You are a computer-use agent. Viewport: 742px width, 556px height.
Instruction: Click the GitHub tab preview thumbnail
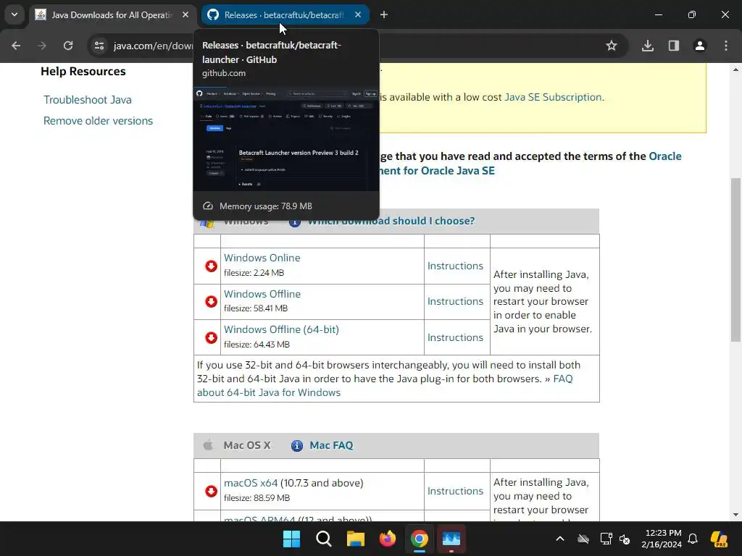(x=286, y=138)
